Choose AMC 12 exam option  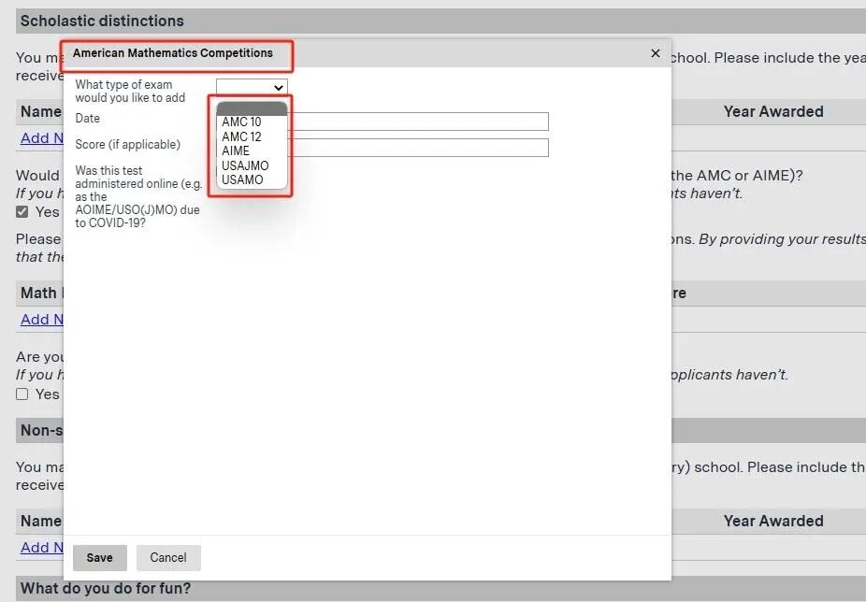pos(241,136)
